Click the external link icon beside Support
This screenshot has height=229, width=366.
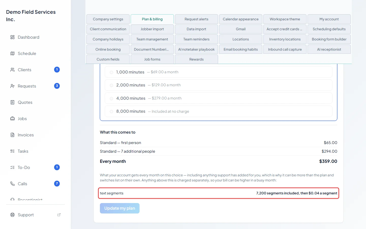tap(59, 215)
